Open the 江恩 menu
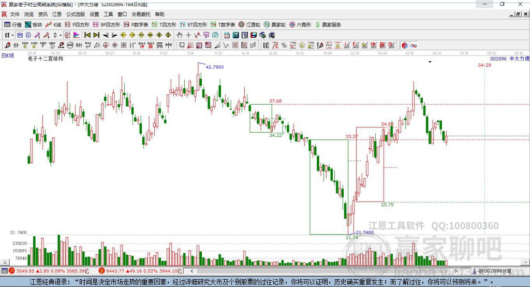The height and width of the screenshot is (287, 530). [x=57, y=14]
